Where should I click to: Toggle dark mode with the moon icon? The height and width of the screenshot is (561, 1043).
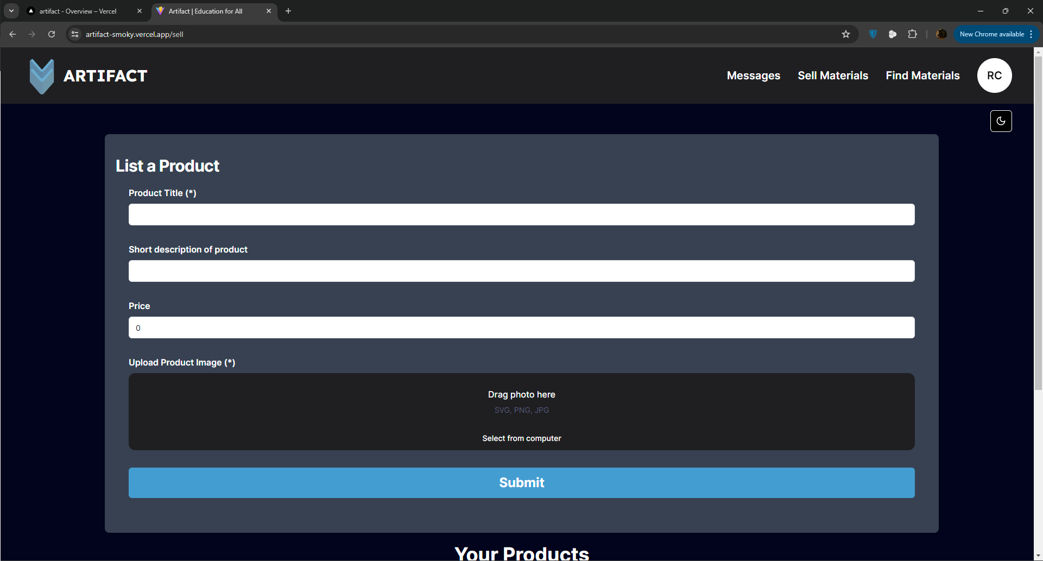pos(1001,121)
